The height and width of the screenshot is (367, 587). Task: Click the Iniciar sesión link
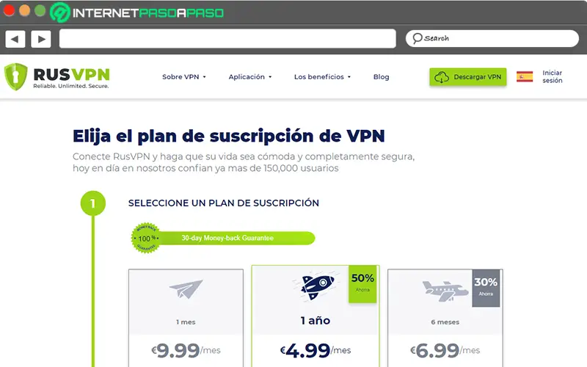click(x=553, y=77)
